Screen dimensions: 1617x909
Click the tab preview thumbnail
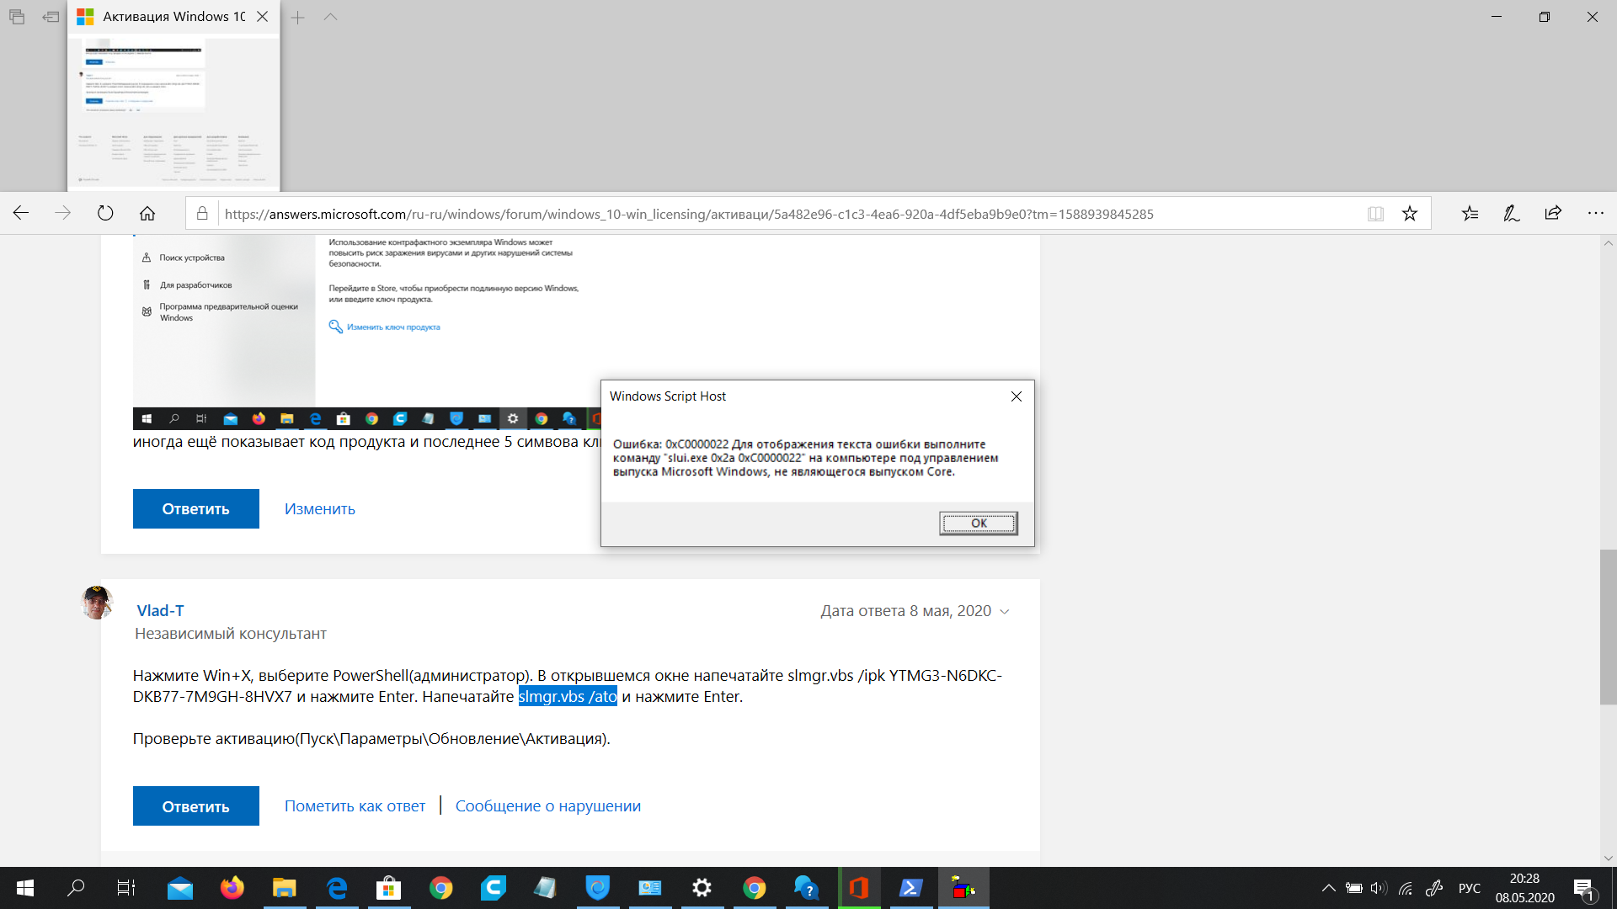click(173, 113)
